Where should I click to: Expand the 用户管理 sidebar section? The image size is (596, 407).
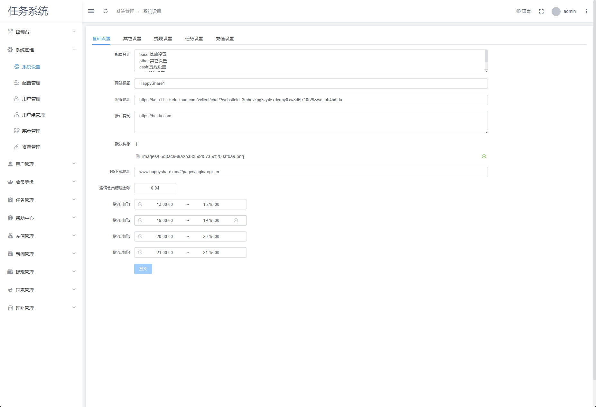pyautogui.click(x=41, y=164)
